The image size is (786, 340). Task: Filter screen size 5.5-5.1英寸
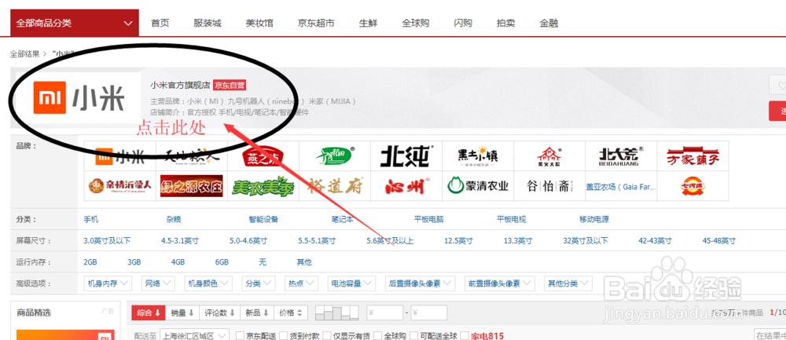(x=317, y=241)
